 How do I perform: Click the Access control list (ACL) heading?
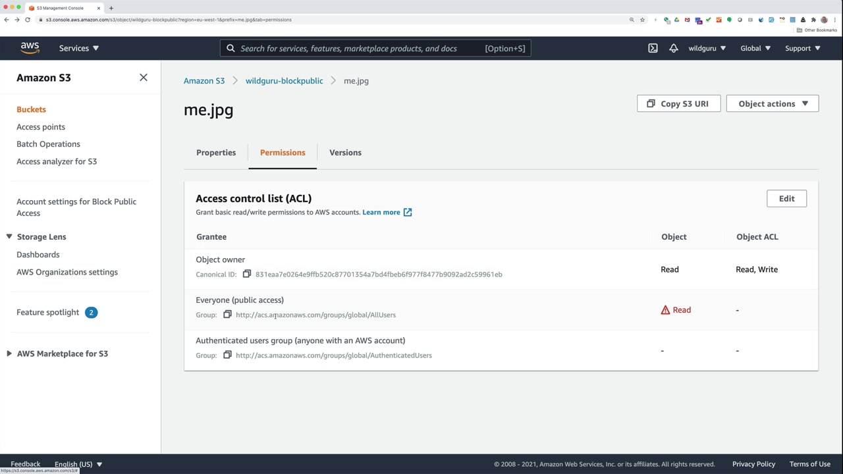point(254,199)
